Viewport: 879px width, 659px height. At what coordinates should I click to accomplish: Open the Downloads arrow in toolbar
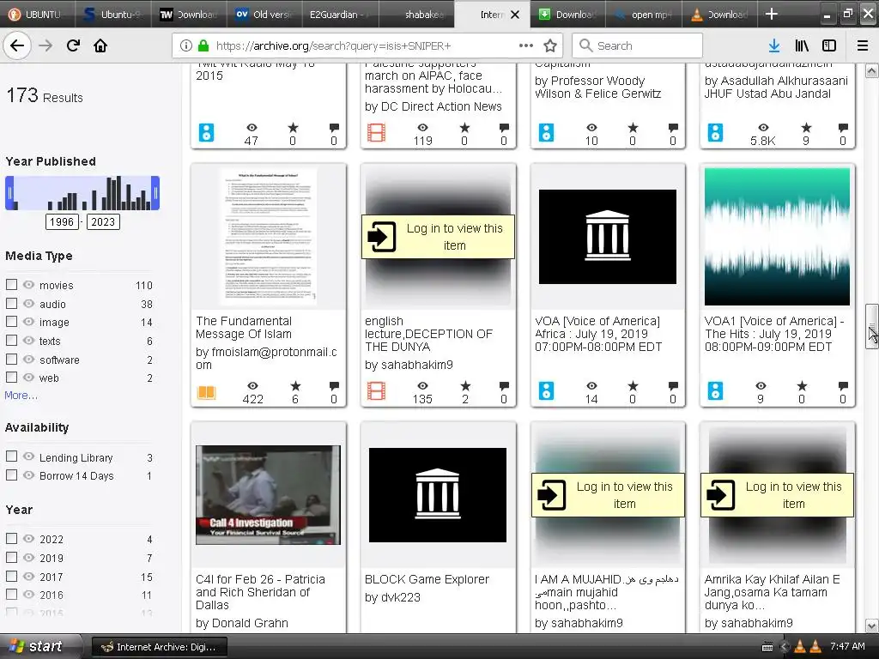pyautogui.click(x=774, y=45)
